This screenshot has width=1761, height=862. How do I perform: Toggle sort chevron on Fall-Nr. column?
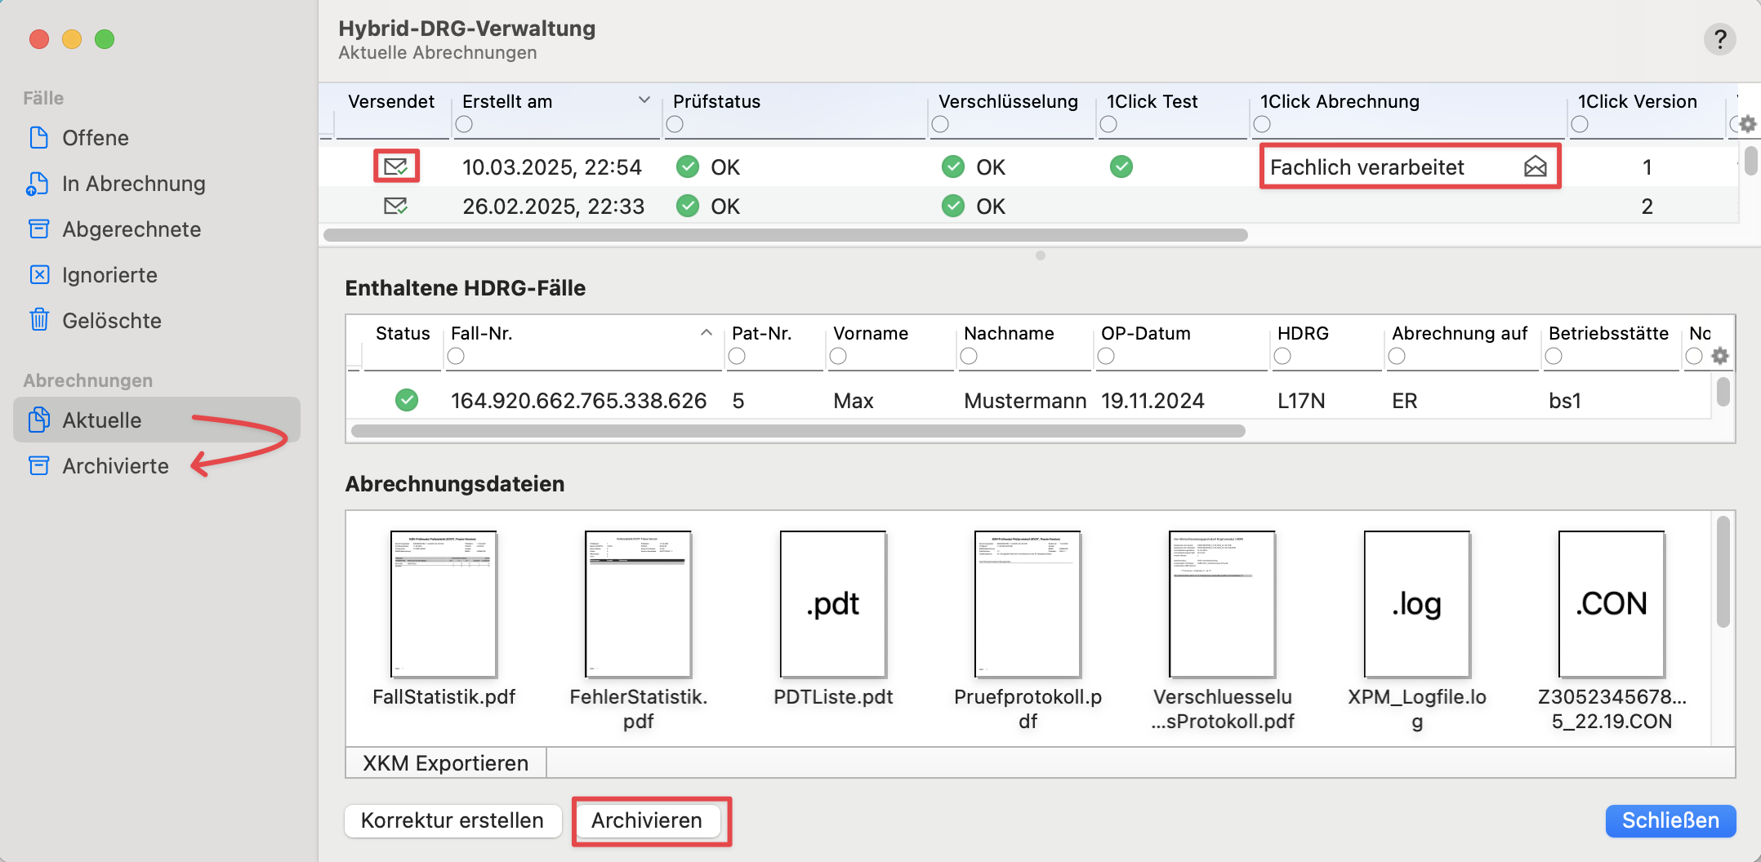(707, 332)
